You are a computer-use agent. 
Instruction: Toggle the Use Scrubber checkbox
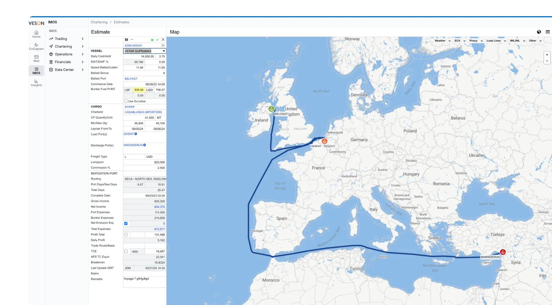tap(126, 101)
